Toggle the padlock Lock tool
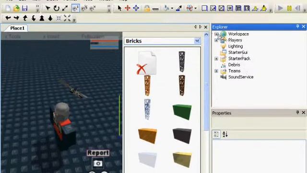Screen dimensions: 307x173 (147, 8)
